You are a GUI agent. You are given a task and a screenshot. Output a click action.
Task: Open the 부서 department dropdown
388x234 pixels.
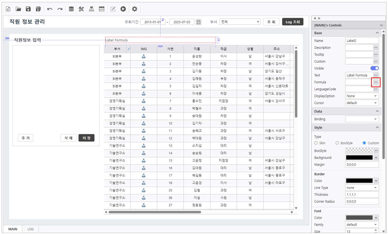point(240,22)
